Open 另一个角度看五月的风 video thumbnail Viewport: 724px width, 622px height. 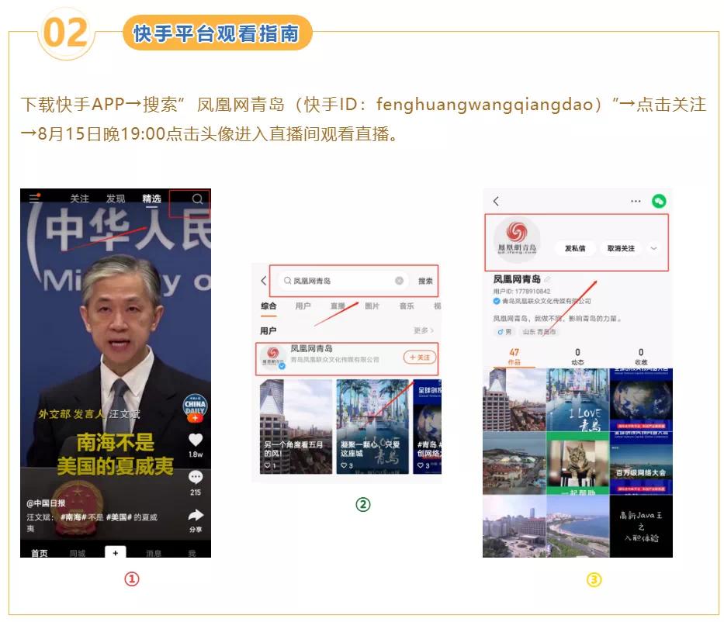(x=296, y=427)
